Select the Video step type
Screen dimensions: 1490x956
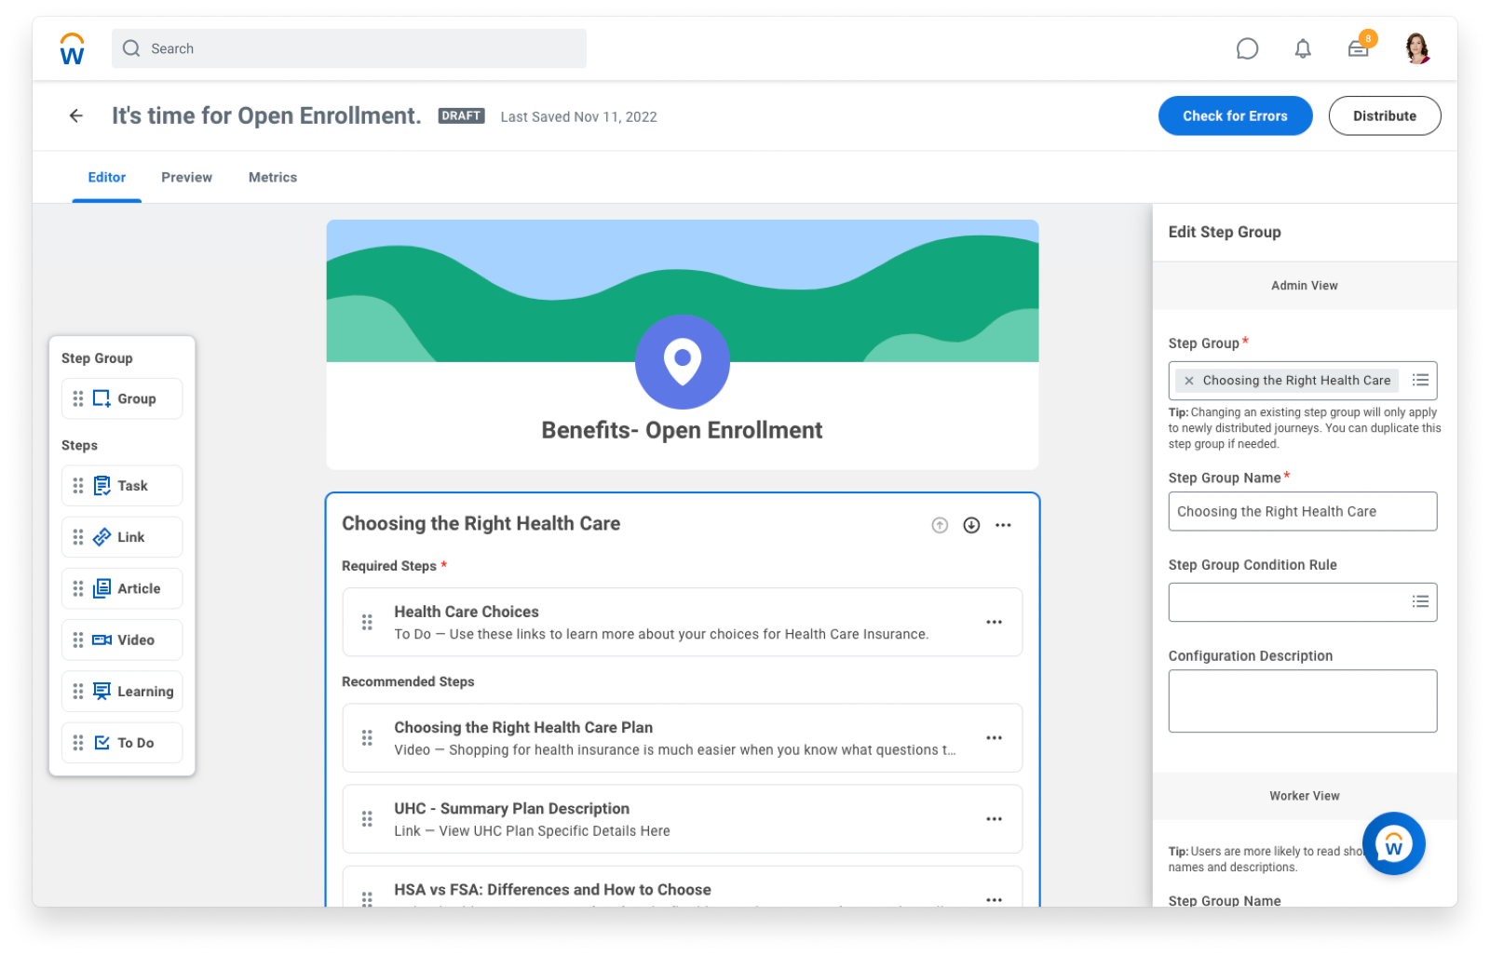122,640
